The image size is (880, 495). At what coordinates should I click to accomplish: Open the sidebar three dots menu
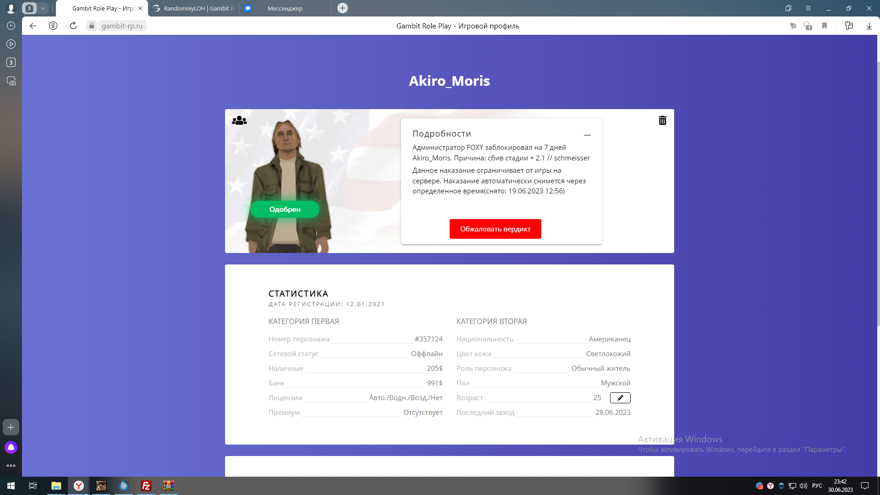pos(11,466)
